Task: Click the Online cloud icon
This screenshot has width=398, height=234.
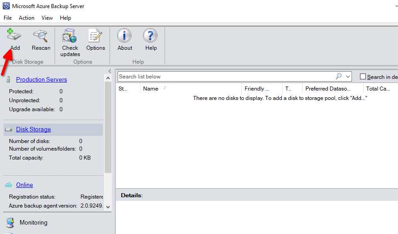Action: (8, 185)
